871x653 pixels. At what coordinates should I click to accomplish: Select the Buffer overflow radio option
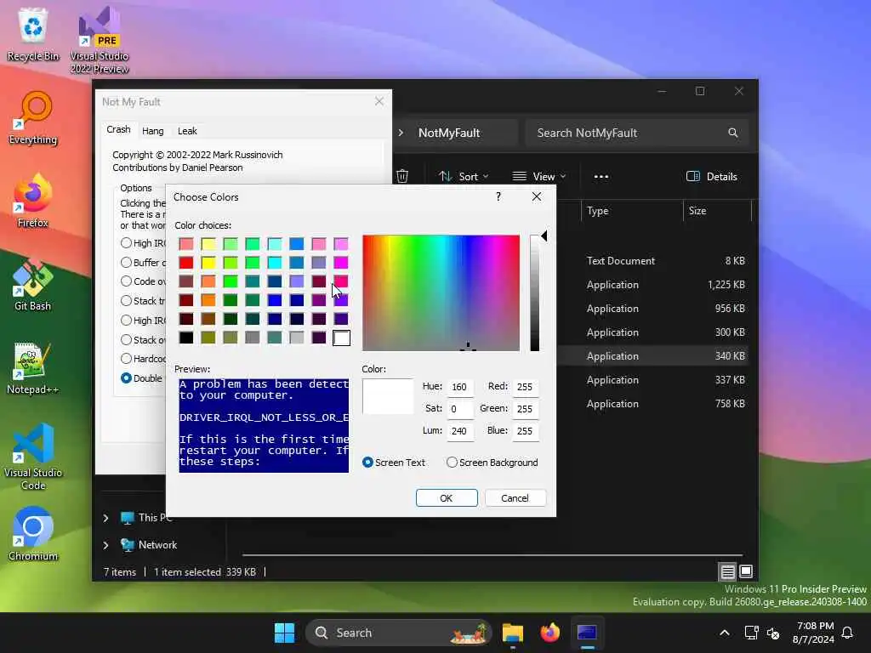[126, 262]
